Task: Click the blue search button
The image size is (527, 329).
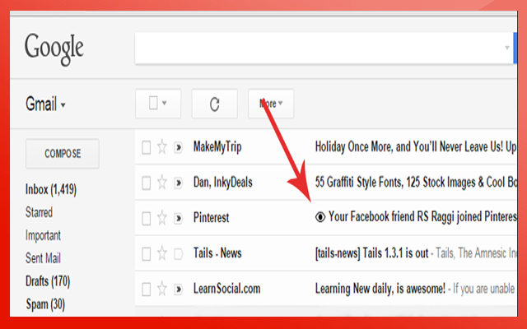Action: pyautogui.click(x=515, y=48)
